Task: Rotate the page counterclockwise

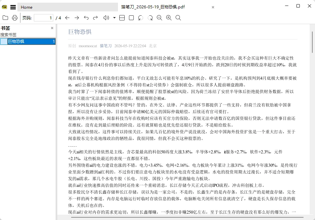Action: click(x=141, y=18)
